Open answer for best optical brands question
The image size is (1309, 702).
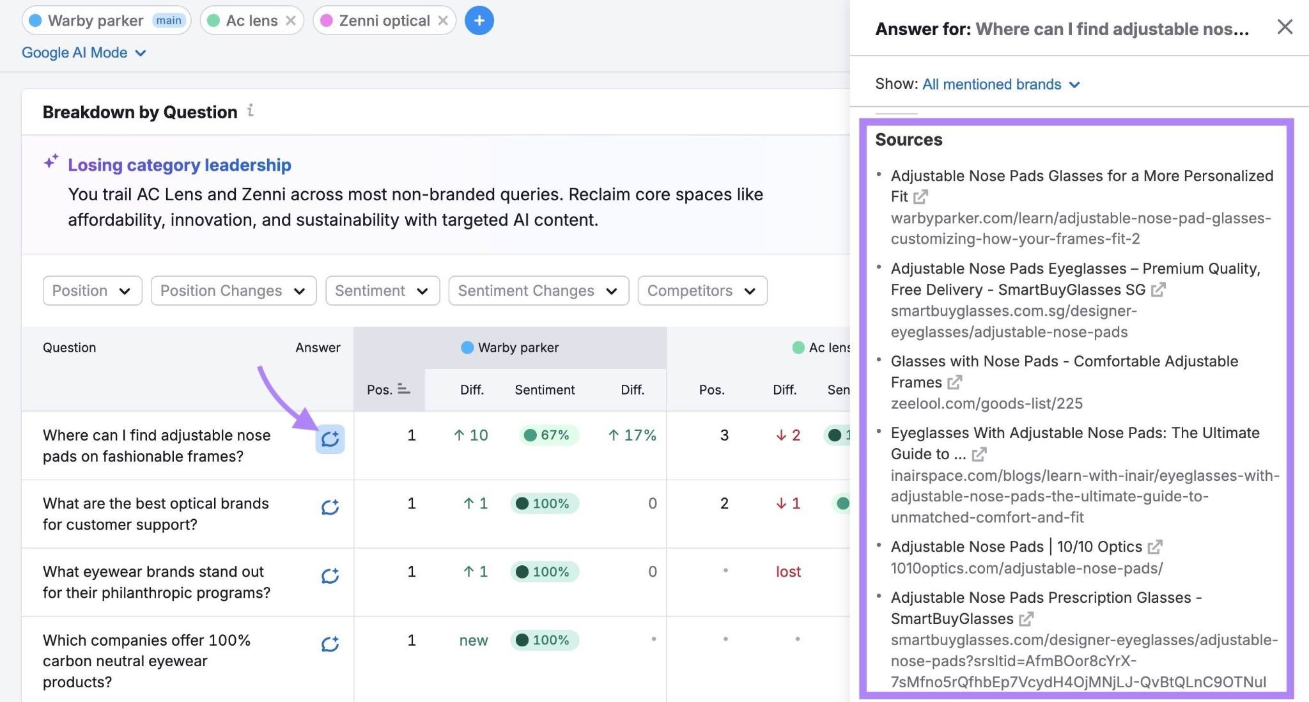[330, 507]
